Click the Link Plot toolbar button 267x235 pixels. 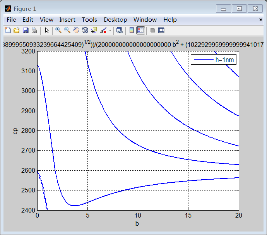119,30
